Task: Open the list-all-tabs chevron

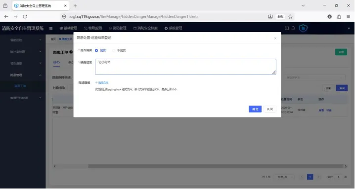Action: click(303, 5)
